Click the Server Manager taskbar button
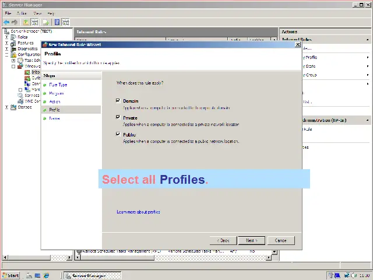The width and height of the screenshot is (373, 280). (x=93, y=276)
